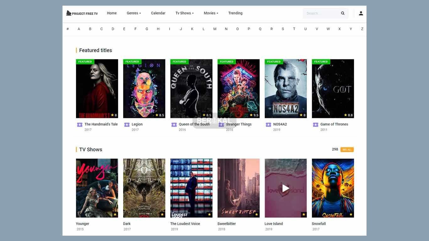Screen dimensions: 429x241
Task: Click the TV Shows section heading
Action: coord(91,150)
